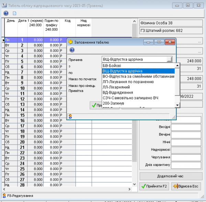
Task: Click user icon in dialog status bar
Action: [70, 116]
